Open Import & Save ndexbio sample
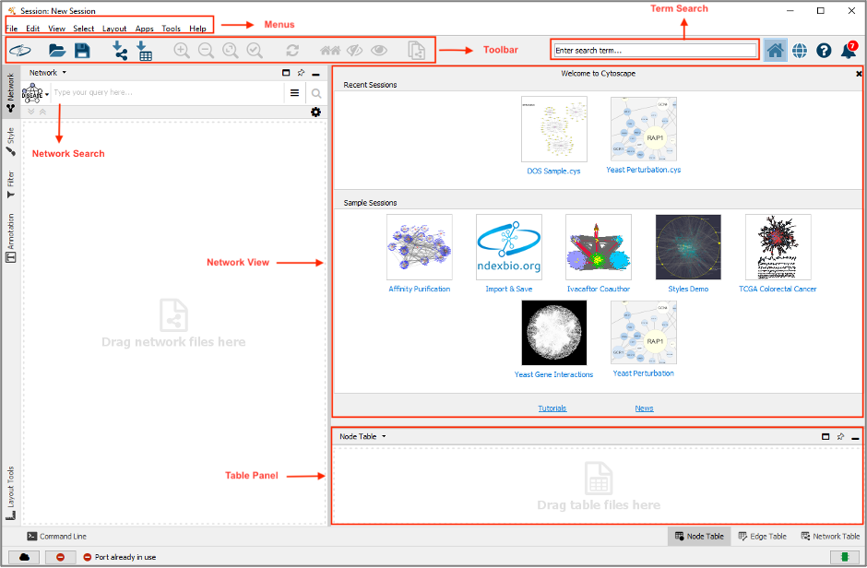867x568 pixels. [509, 254]
